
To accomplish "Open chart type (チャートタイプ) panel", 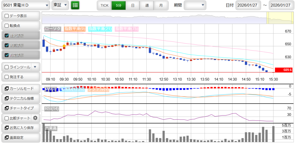I will pyautogui.click(x=21, y=108).
